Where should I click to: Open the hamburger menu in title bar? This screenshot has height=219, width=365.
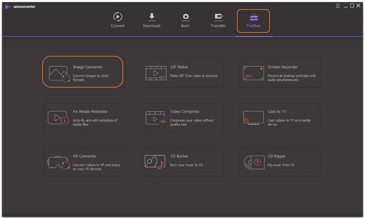pyautogui.click(x=338, y=6)
